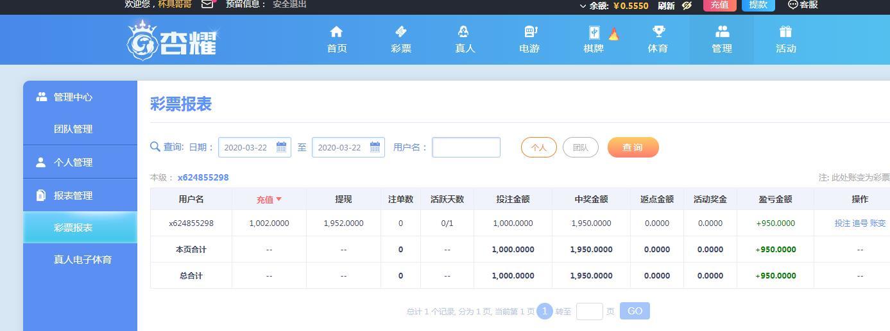
Task: Expand the balance dropdown chevron
Action: coord(583,6)
